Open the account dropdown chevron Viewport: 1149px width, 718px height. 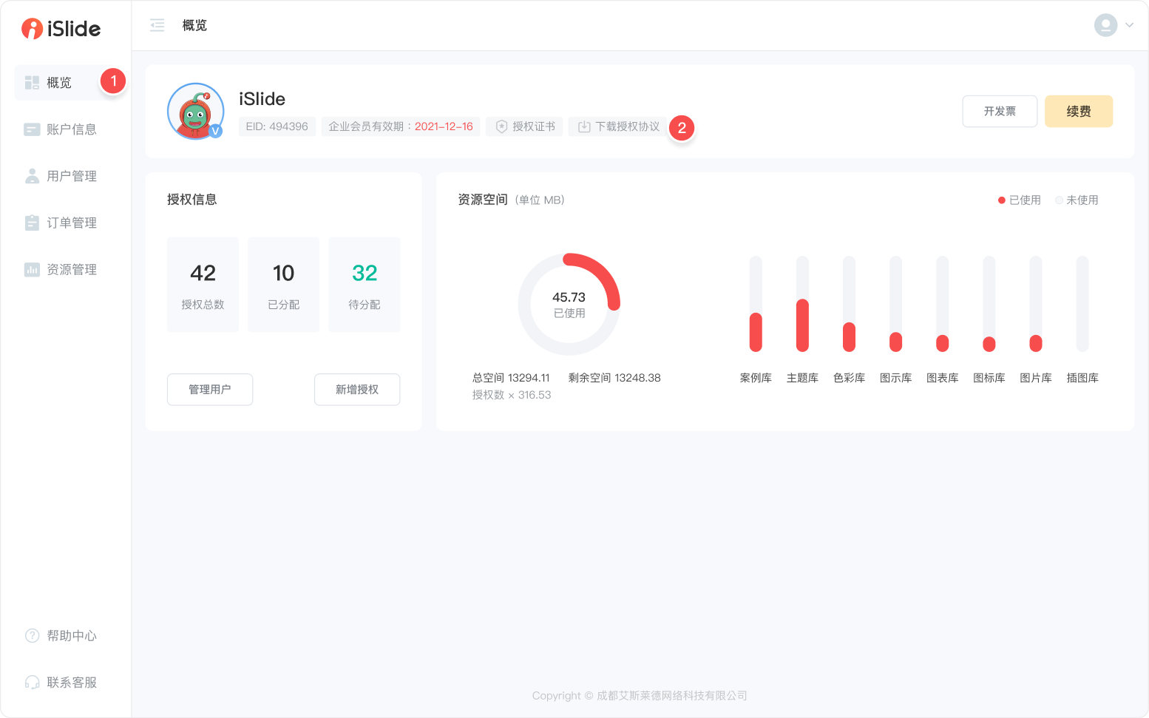pyautogui.click(x=1129, y=25)
